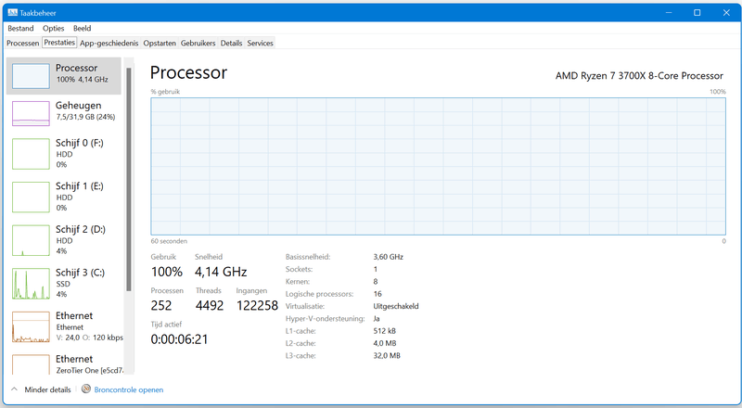Select the Prestaties tab
The height and width of the screenshot is (408, 742).
pyautogui.click(x=59, y=43)
